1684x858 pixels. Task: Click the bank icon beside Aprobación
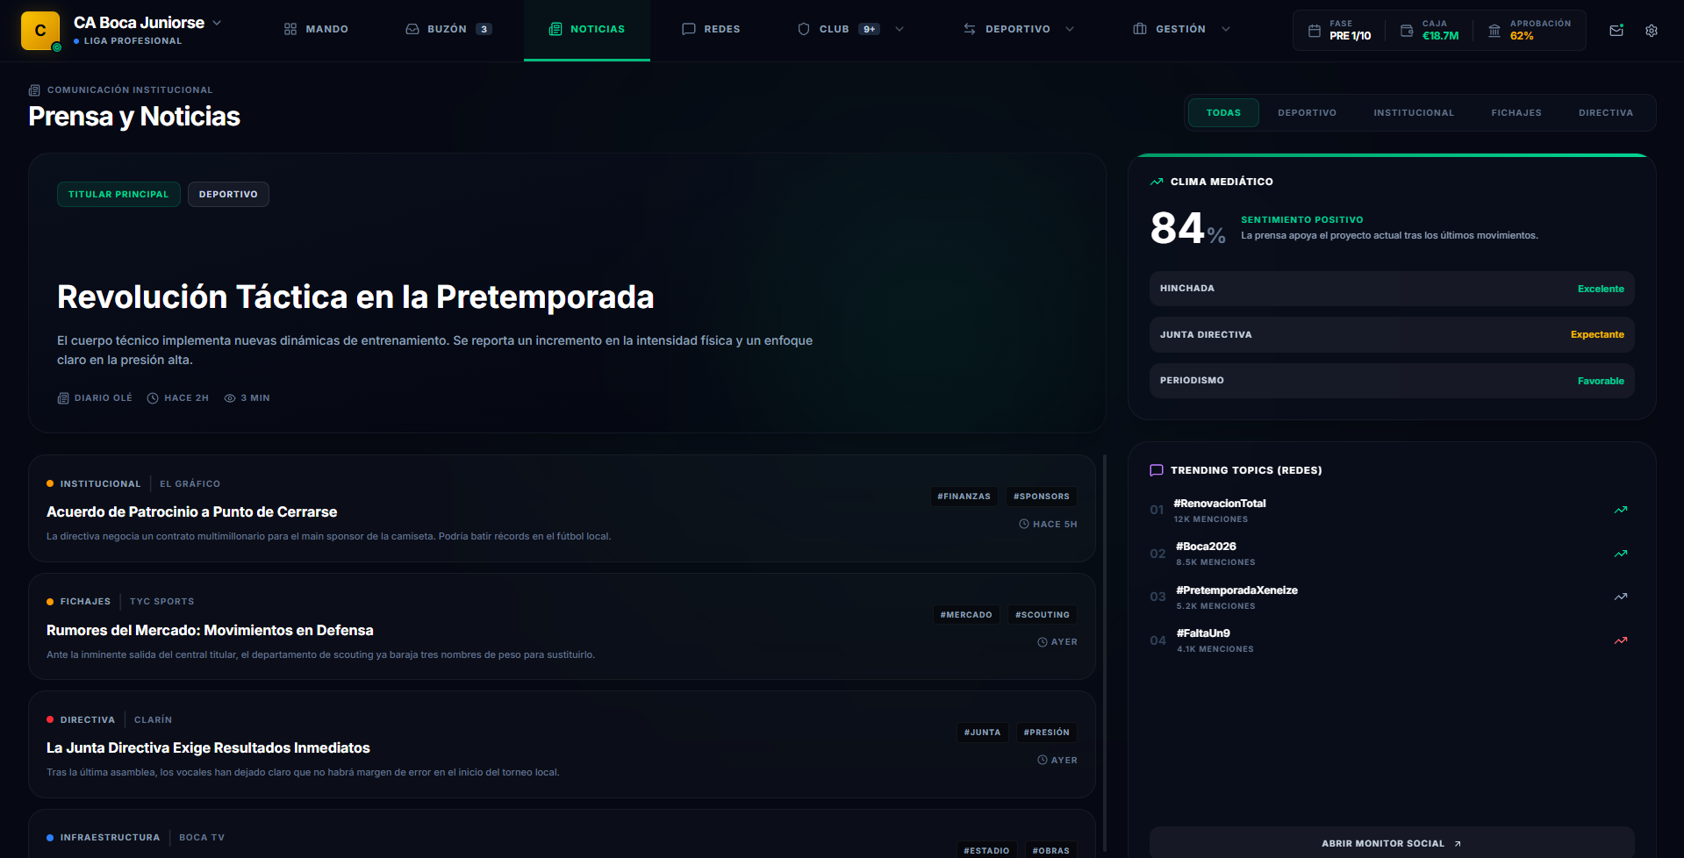point(1494,31)
